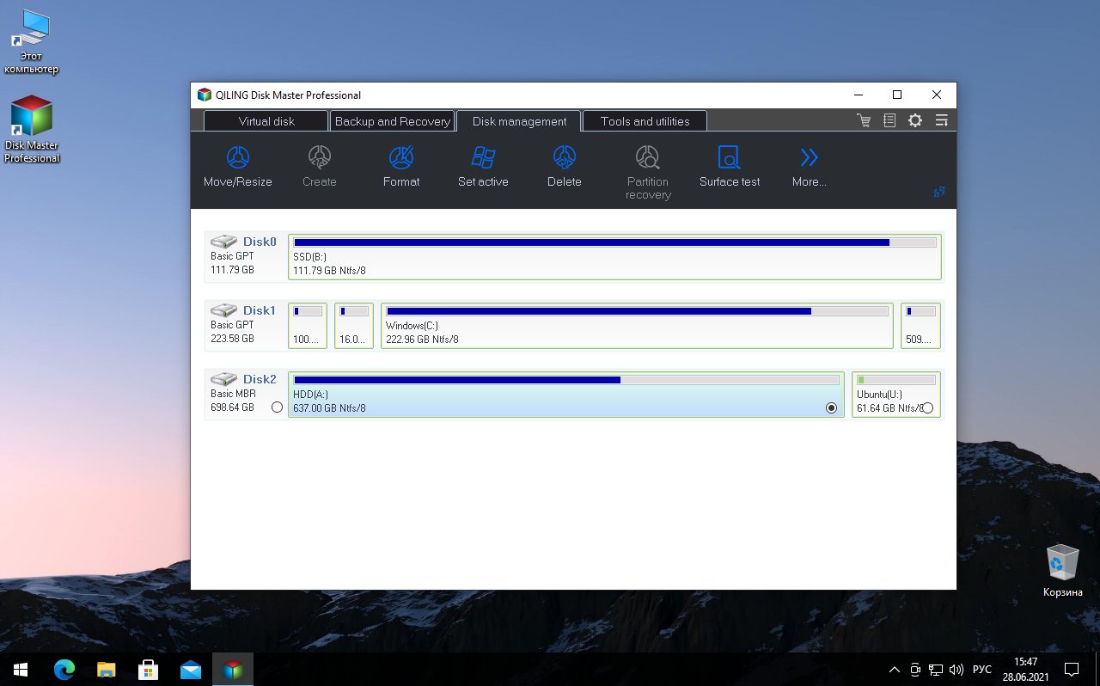Viewport: 1100px width, 686px height.
Task: Open the hamburger menu icon in header
Action: tap(942, 121)
